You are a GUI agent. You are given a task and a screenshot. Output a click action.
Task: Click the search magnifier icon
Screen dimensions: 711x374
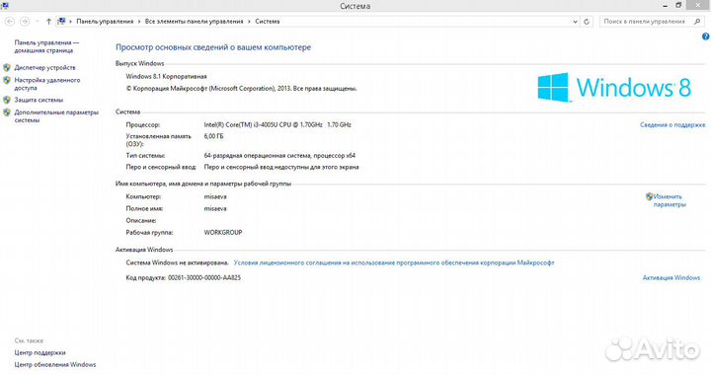pos(697,22)
